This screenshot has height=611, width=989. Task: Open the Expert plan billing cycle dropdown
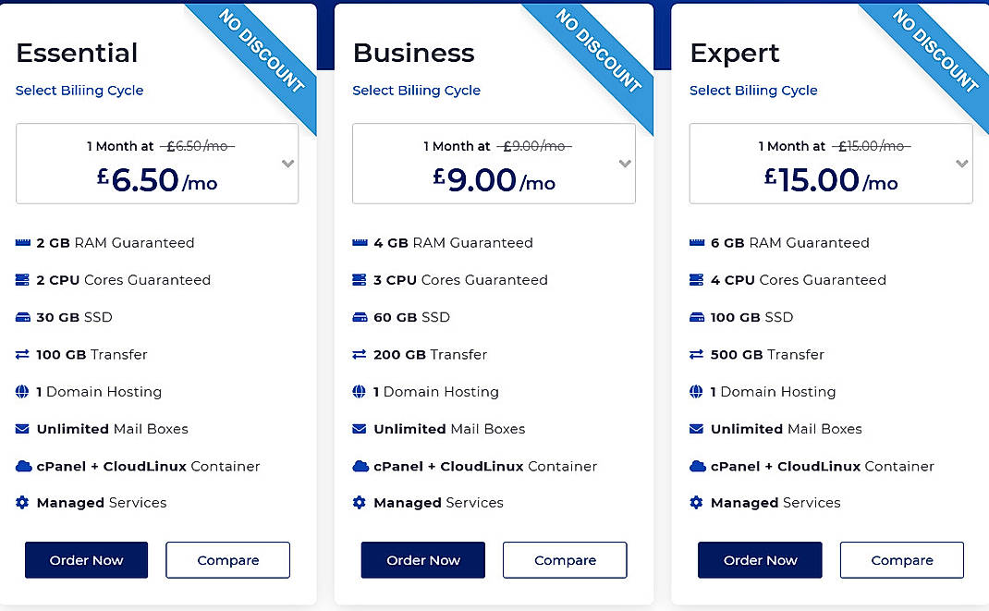pyautogui.click(x=959, y=163)
